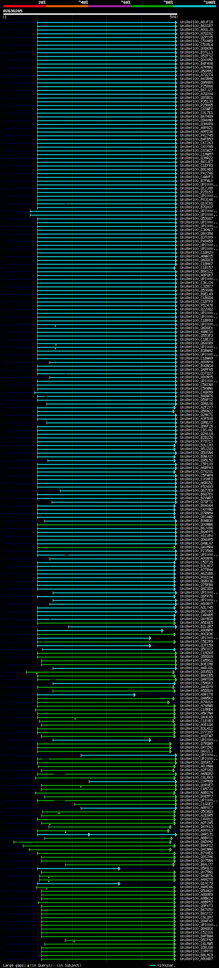Open UniRef100_Q0DK90 entry
The height and width of the screenshot is (968, 219).
(x=196, y=48)
